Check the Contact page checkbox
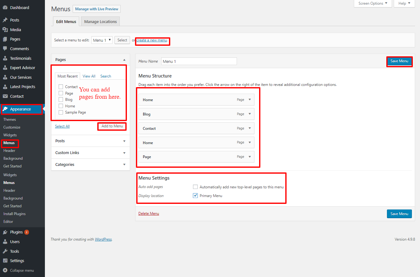 (x=61, y=87)
